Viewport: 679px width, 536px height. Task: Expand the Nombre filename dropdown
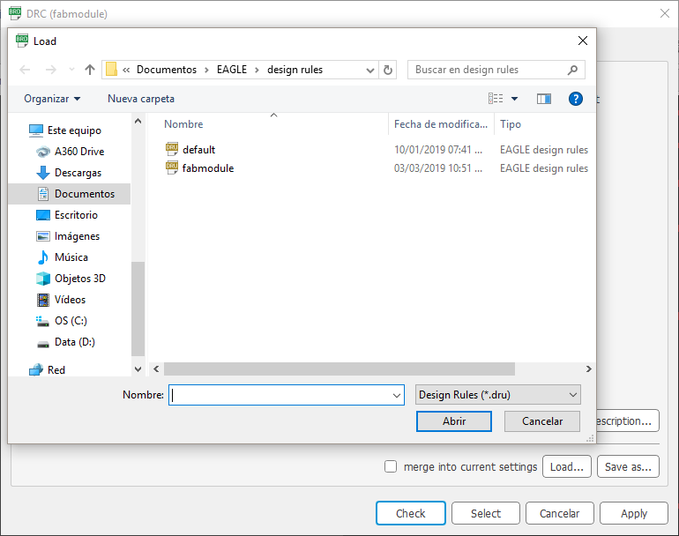click(396, 395)
